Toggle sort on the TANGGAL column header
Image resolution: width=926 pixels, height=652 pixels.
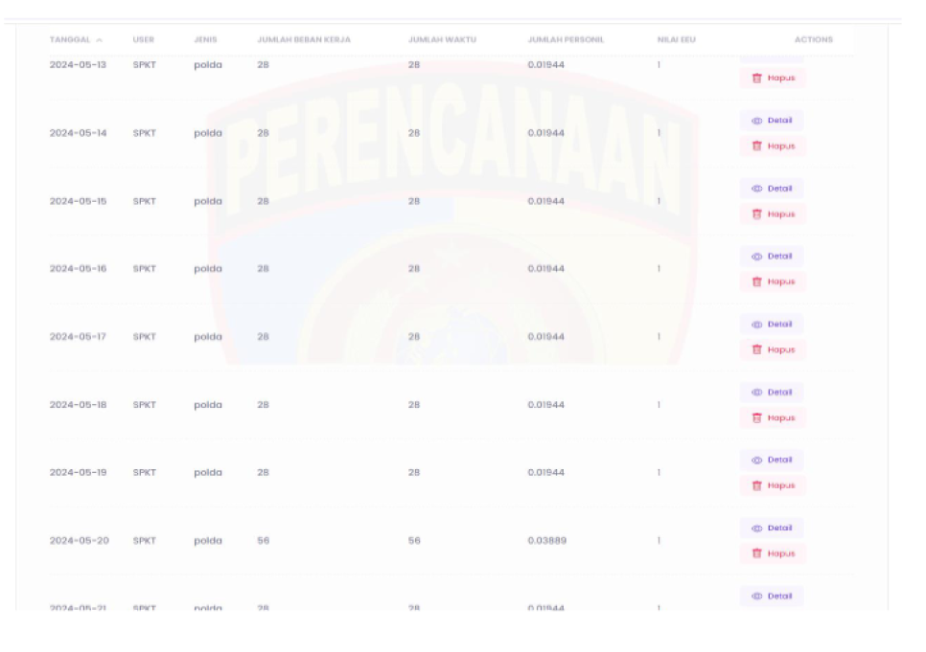point(76,39)
